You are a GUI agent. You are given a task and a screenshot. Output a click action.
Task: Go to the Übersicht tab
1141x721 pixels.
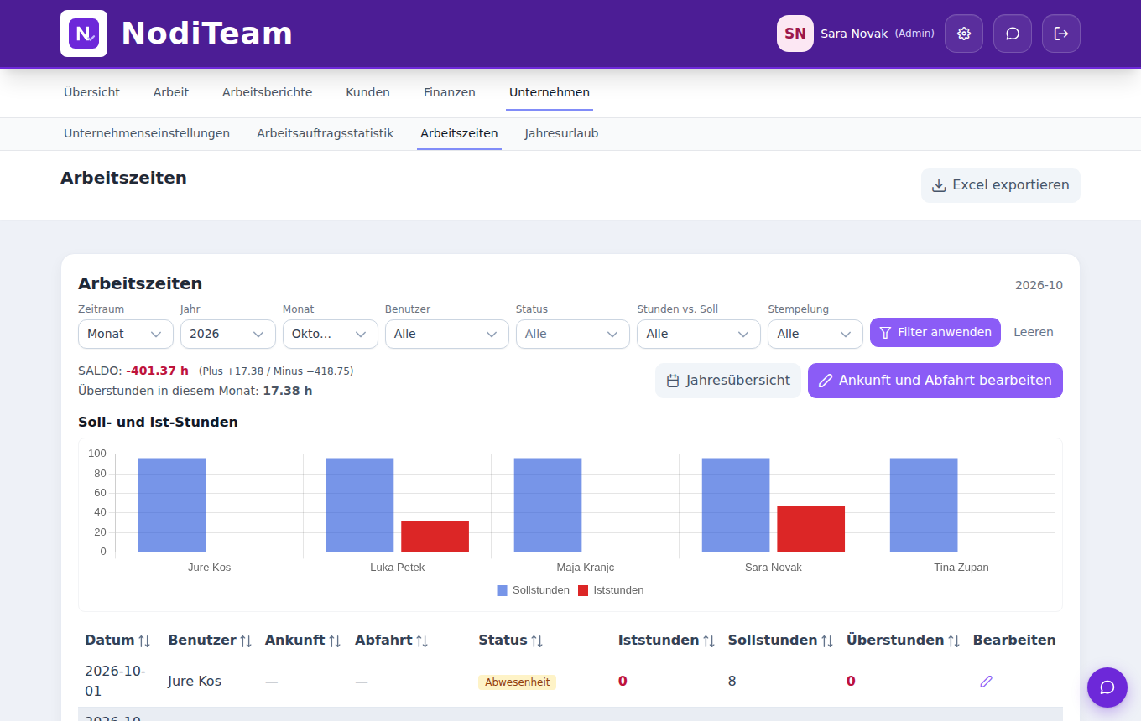92,92
